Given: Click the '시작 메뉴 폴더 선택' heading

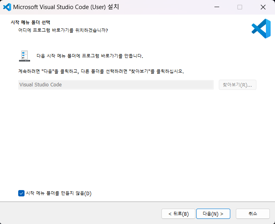Looking at the screenshot, I should pos(30,22).
